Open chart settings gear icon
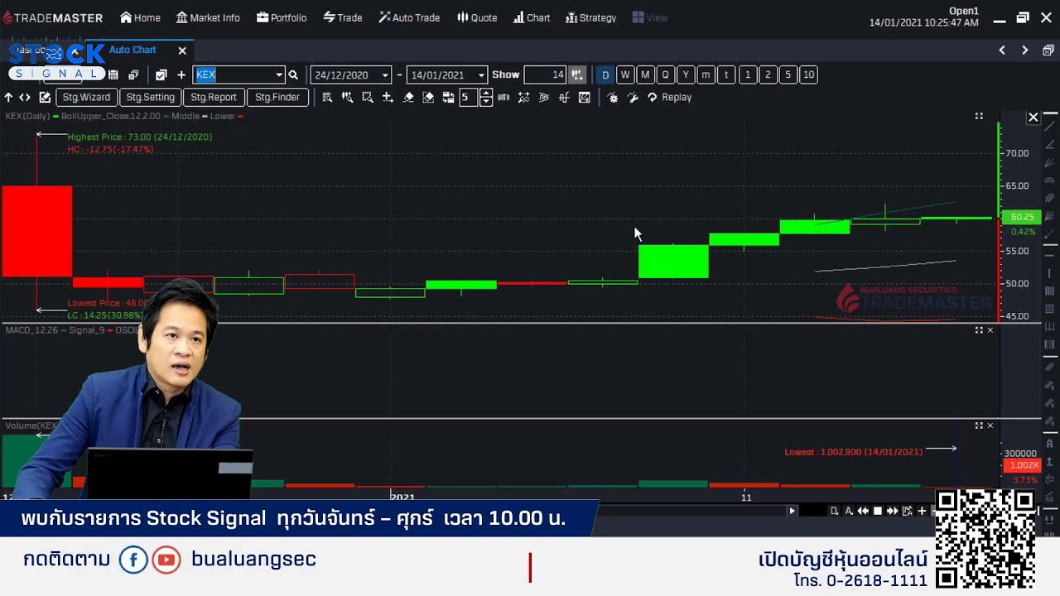Viewport: 1060px width, 596px height. pos(612,97)
